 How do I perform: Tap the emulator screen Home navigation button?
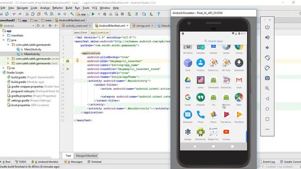pyautogui.click(x=214, y=146)
